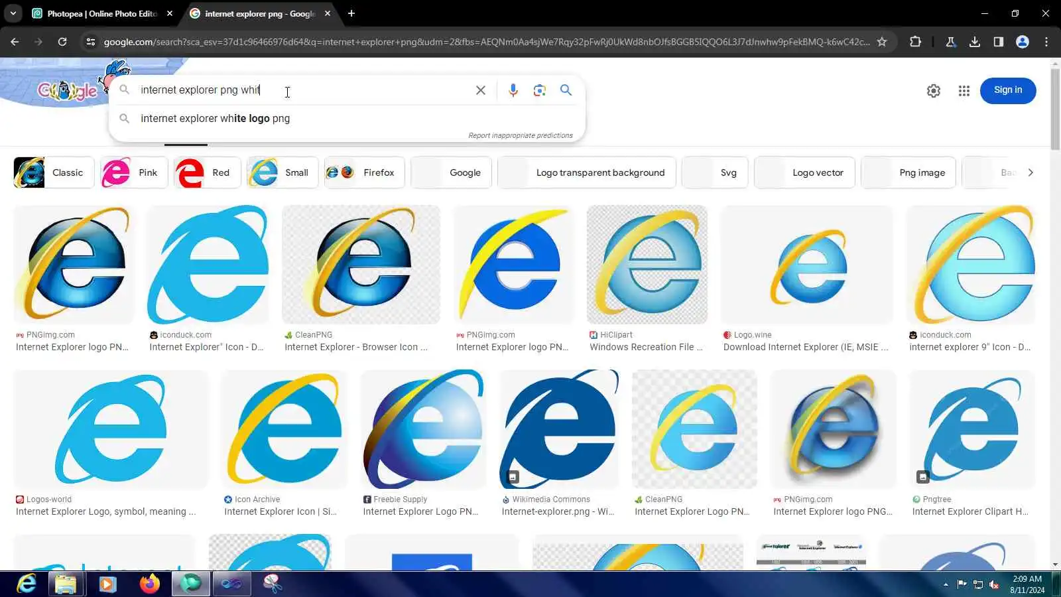
Task: Switch to the Photopea tab
Action: point(96,13)
